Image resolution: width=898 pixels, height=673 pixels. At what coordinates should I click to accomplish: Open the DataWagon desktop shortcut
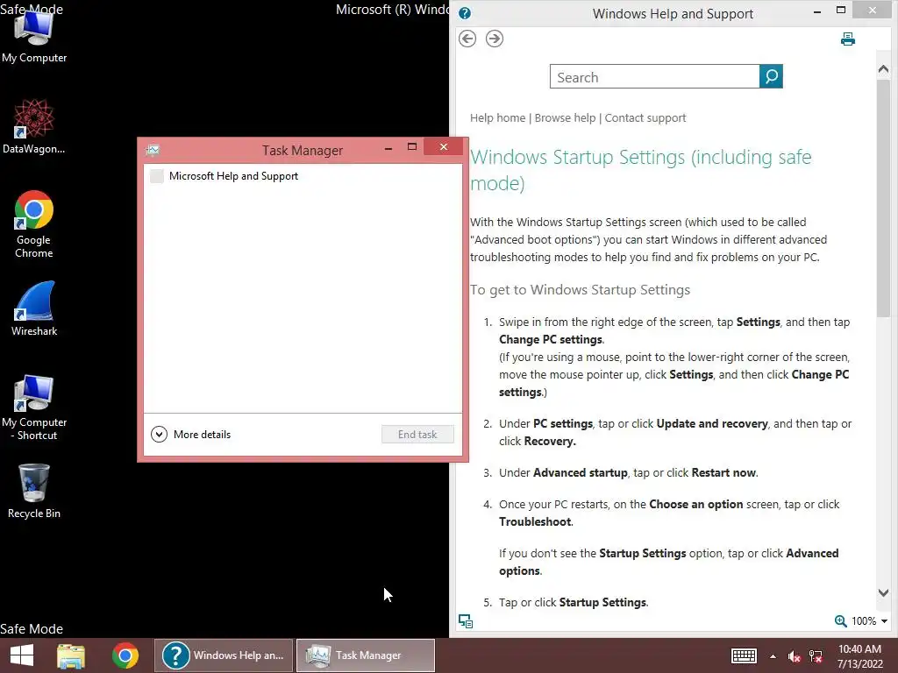point(34,126)
